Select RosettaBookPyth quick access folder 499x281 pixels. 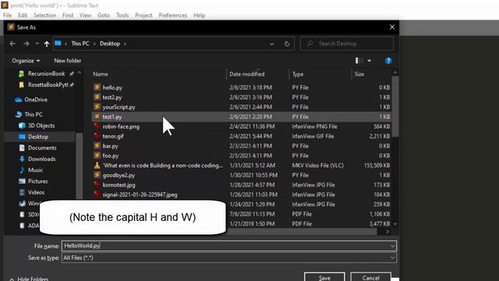tap(48, 85)
